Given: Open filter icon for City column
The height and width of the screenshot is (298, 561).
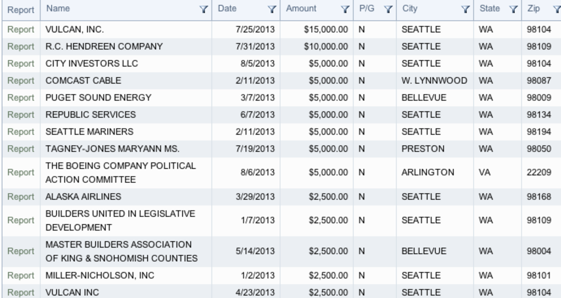Looking at the screenshot, I should click(x=465, y=9).
